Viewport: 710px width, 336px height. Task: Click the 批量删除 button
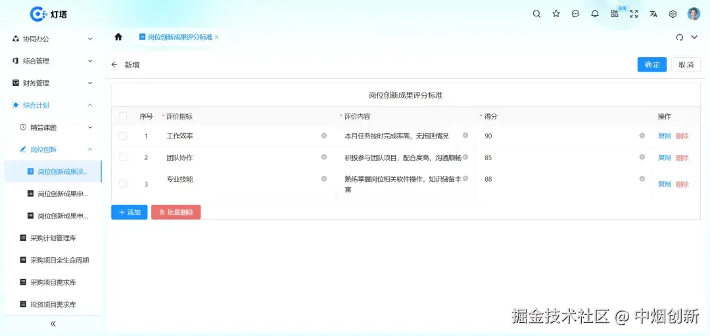[x=176, y=212]
